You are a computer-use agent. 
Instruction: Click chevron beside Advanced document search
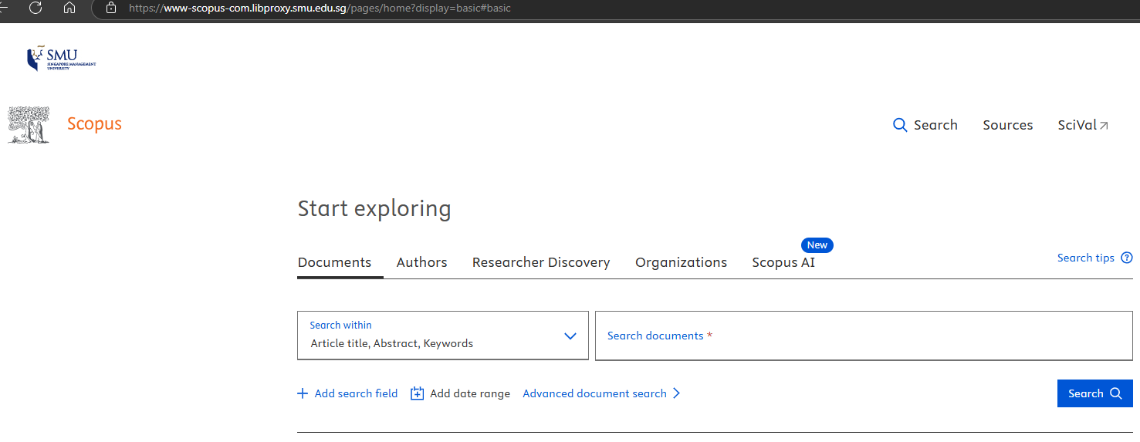[677, 393]
